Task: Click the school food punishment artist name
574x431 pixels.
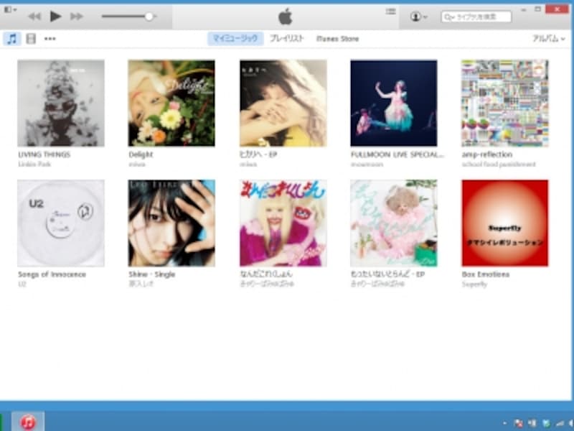Action: click(499, 164)
